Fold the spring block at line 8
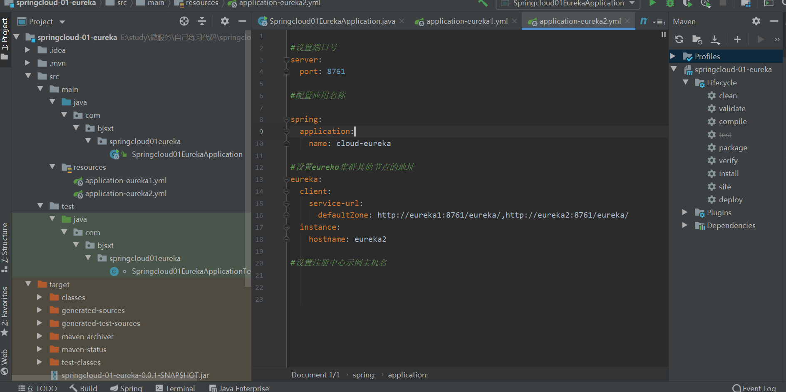 point(286,119)
